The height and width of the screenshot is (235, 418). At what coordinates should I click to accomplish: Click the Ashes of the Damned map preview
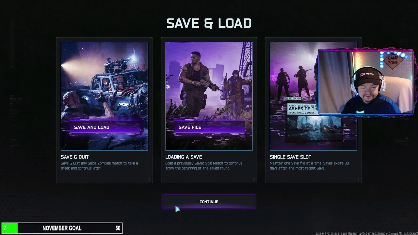314,129
